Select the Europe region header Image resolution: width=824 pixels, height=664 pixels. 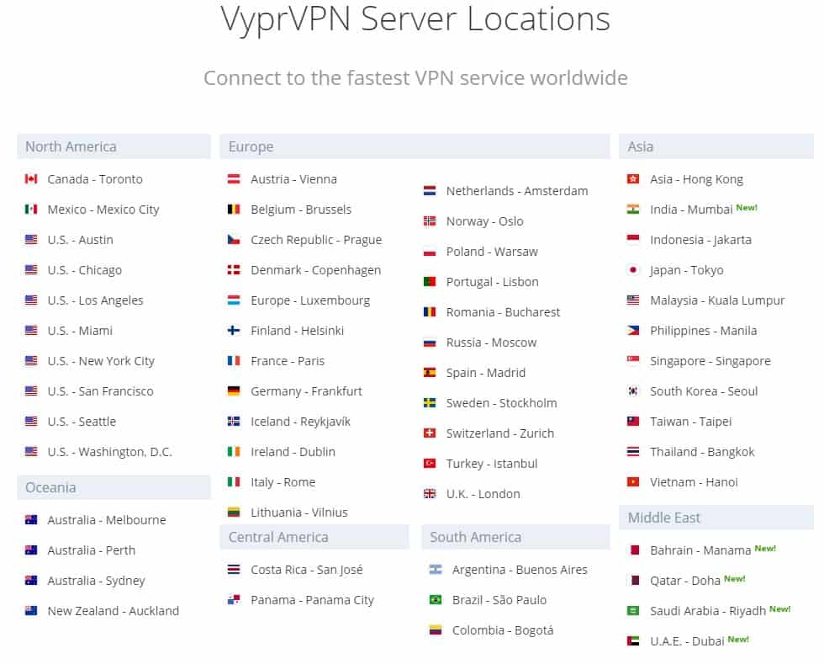click(415, 146)
